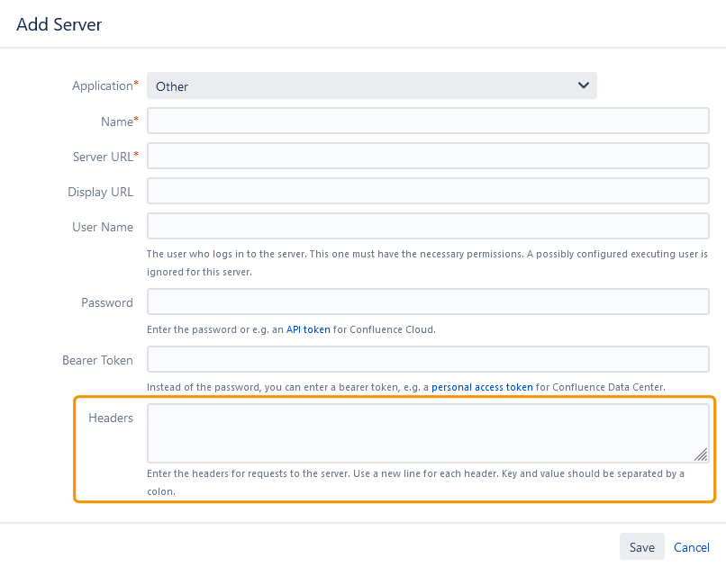The width and height of the screenshot is (726, 567).
Task: Focus the User Name input
Action: coord(428,226)
